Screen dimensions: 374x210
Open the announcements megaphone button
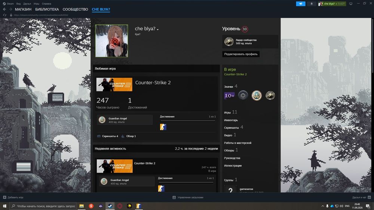click(x=301, y=4)
